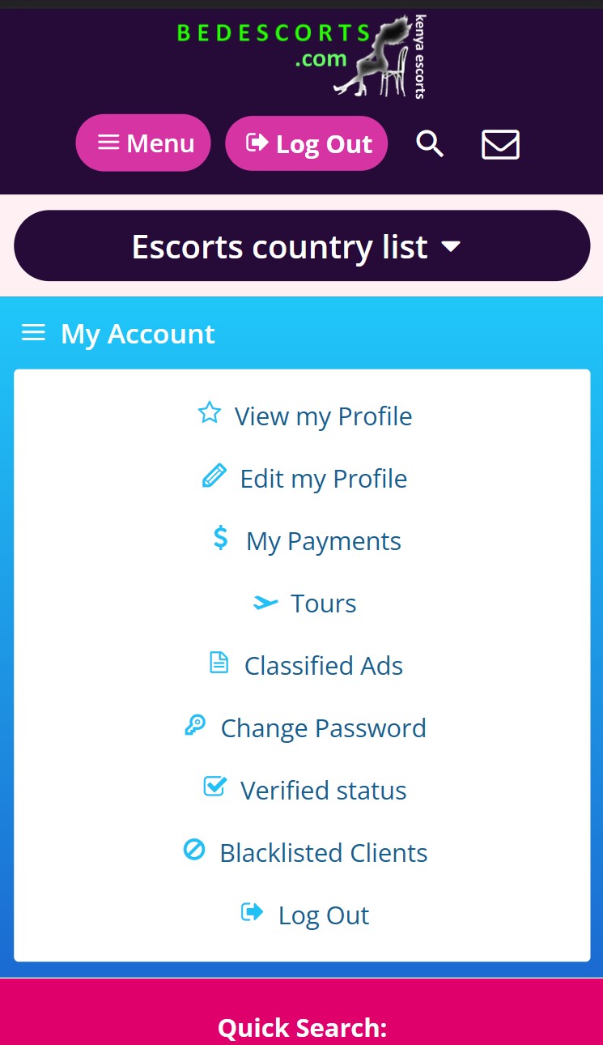Click the airplane icon beside Tours
This screenshot has height=1045, width=603.
click(265, 602)
